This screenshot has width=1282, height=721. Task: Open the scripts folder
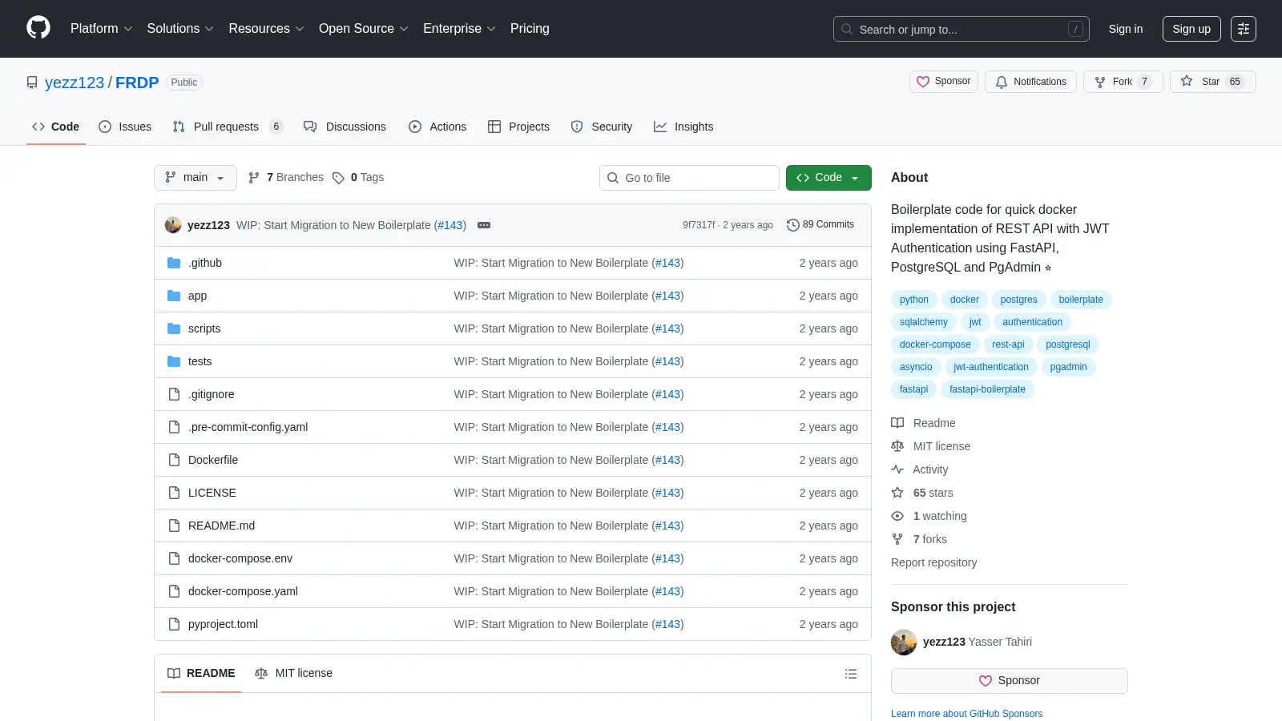pos(204,328)
